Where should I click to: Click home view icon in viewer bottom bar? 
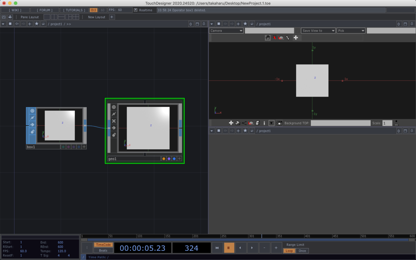pyautogui.click(x=237, y=123)
